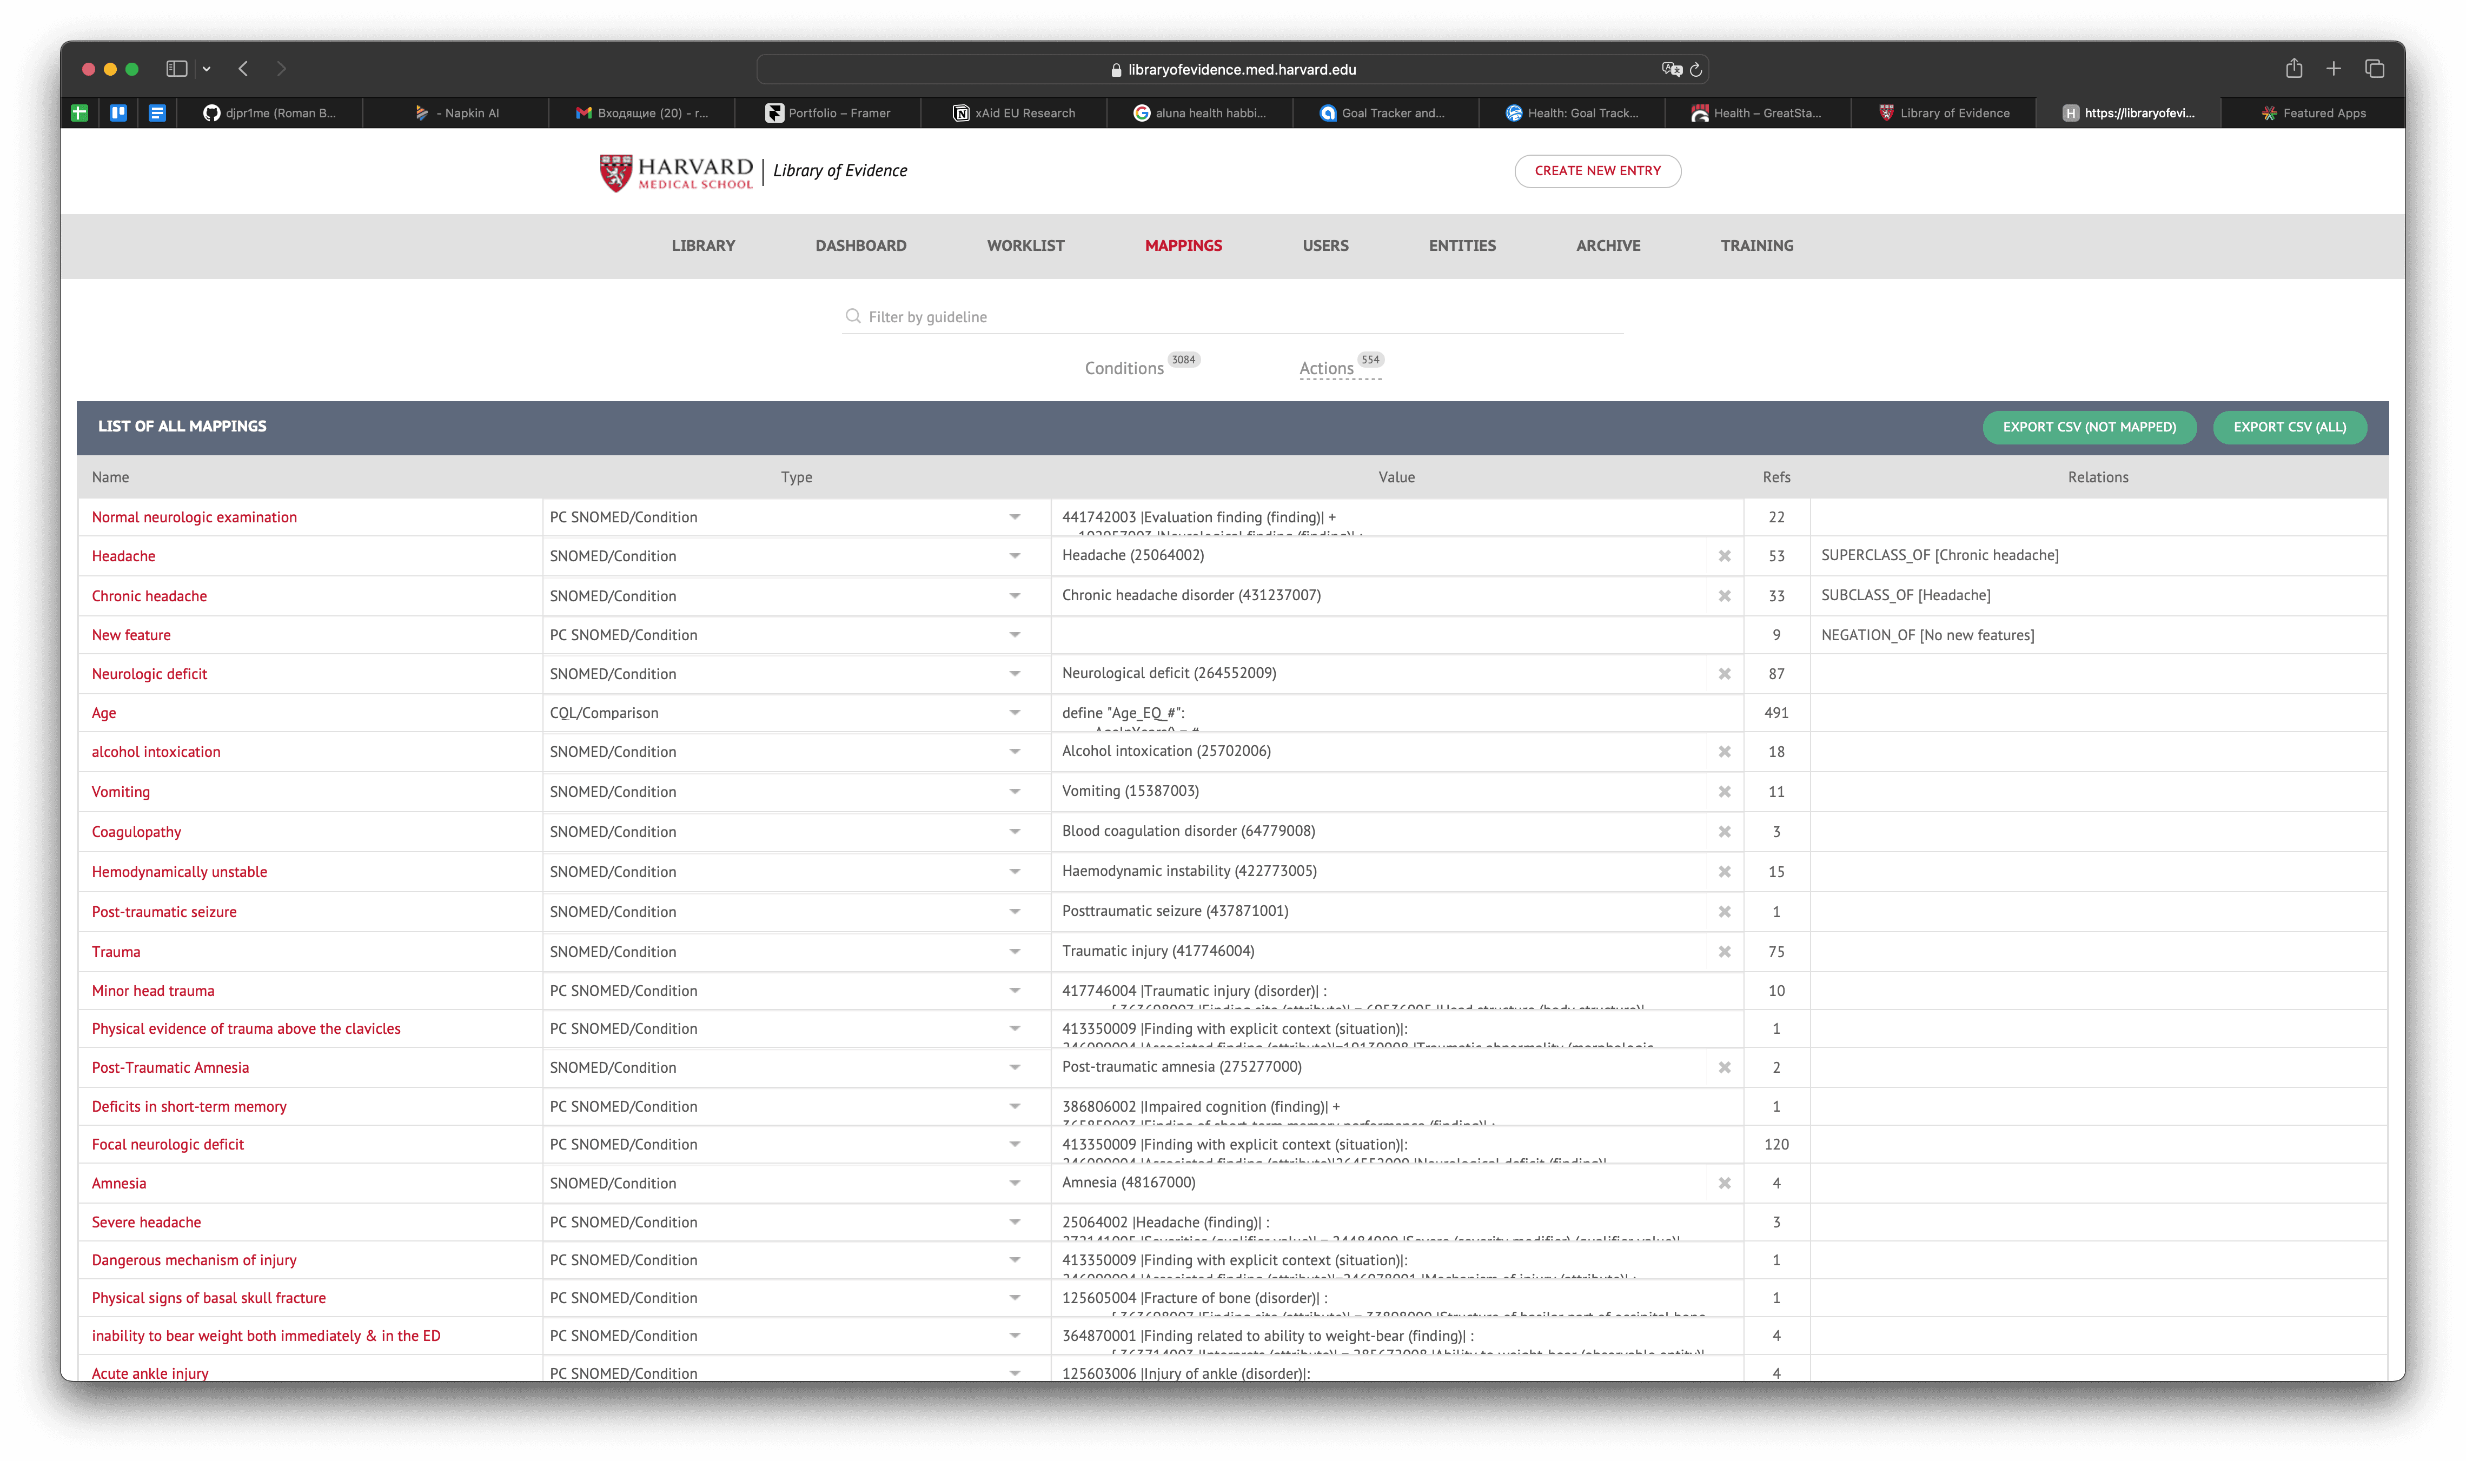Open the Dangerous mechanism of injury link
The width and height of the screenshot is (2466, 1461).
(x=194, y=1260)
